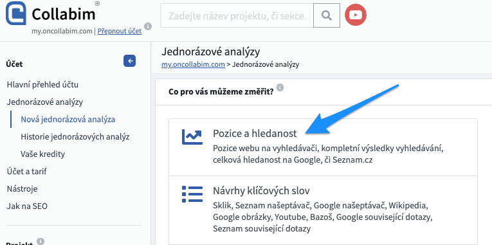Click the Collabim brand name text
The image size is (492, 245).
point(64,14)
